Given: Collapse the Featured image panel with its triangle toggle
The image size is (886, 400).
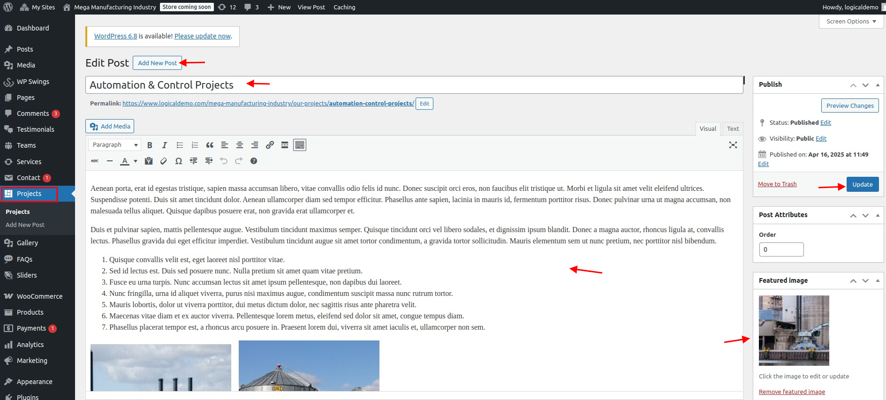Looking at the screenshot, I should [878, 280].
